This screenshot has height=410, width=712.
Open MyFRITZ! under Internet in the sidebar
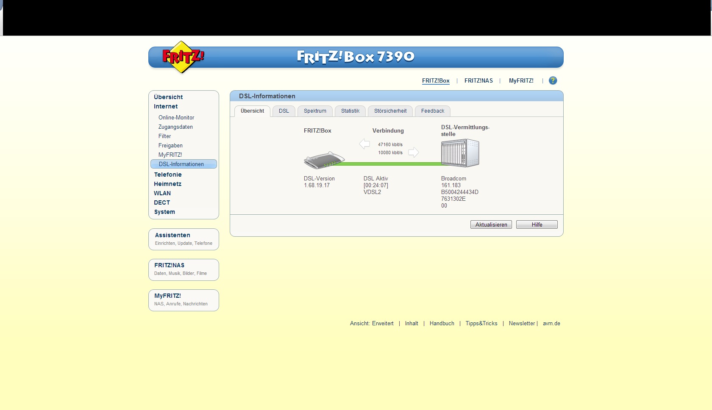(x=170, y=155)
